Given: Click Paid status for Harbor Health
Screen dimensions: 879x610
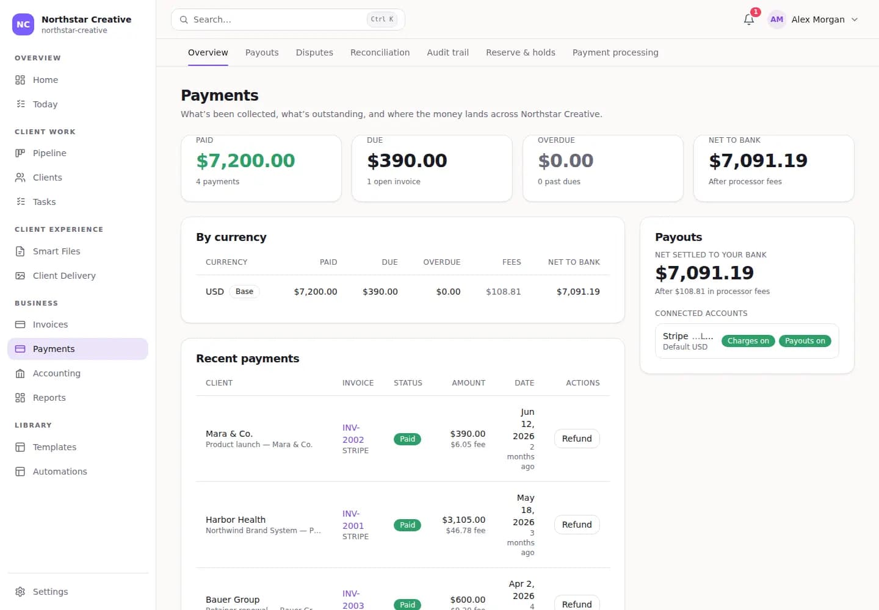Looking at the screenshot, I should [407, 525].
